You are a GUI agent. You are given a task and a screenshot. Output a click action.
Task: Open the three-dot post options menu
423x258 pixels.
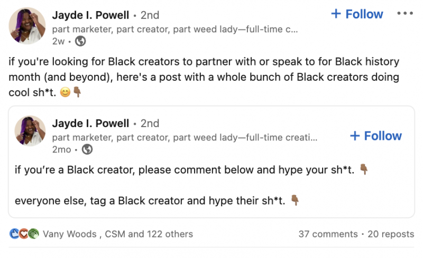[x=405, y=13]
